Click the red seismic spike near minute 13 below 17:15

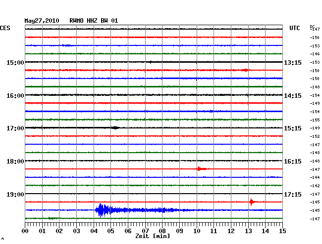(252, 202)
